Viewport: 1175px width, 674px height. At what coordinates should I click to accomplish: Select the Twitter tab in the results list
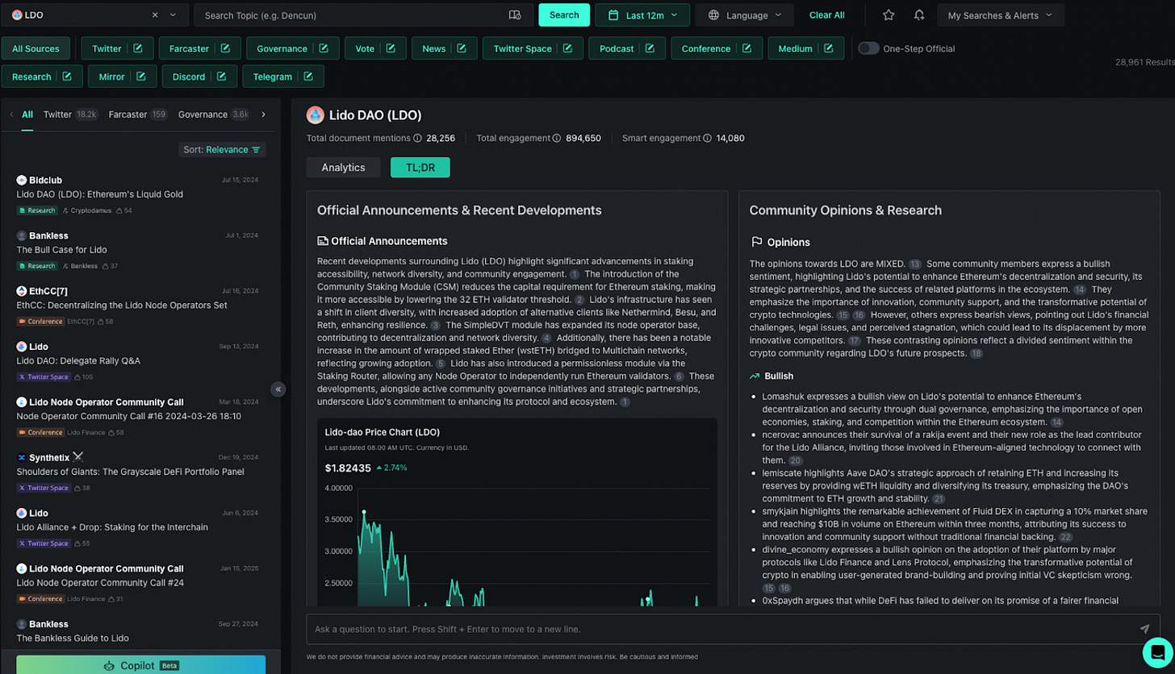tap(71, 114)
